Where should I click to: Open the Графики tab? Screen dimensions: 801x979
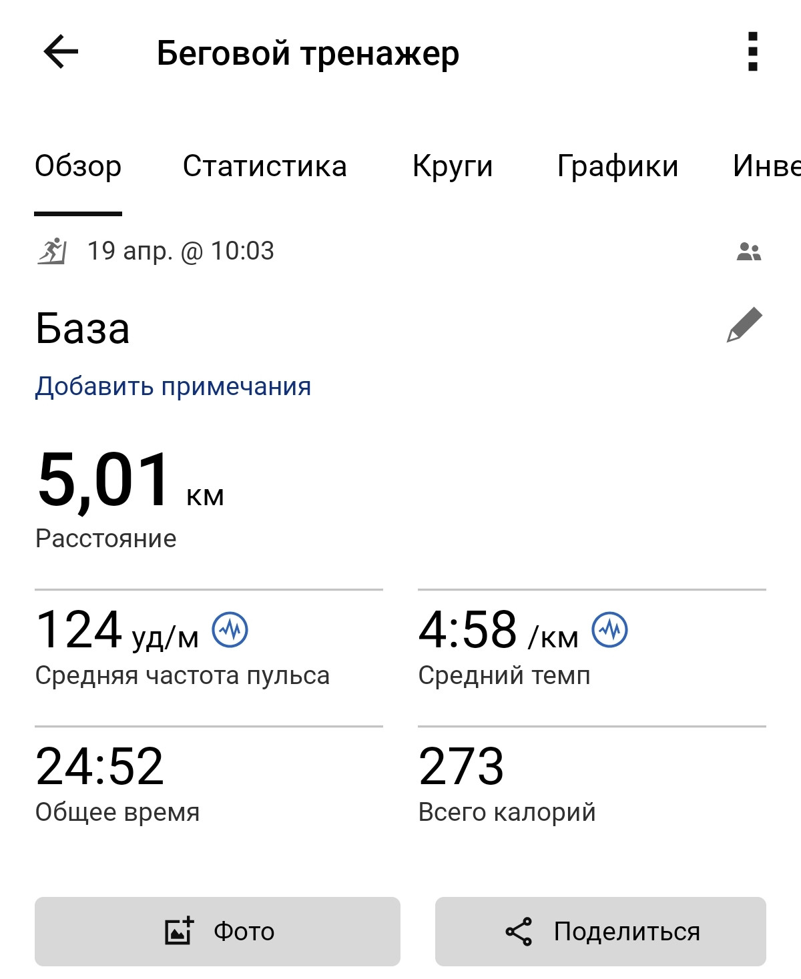pos(617,166)
